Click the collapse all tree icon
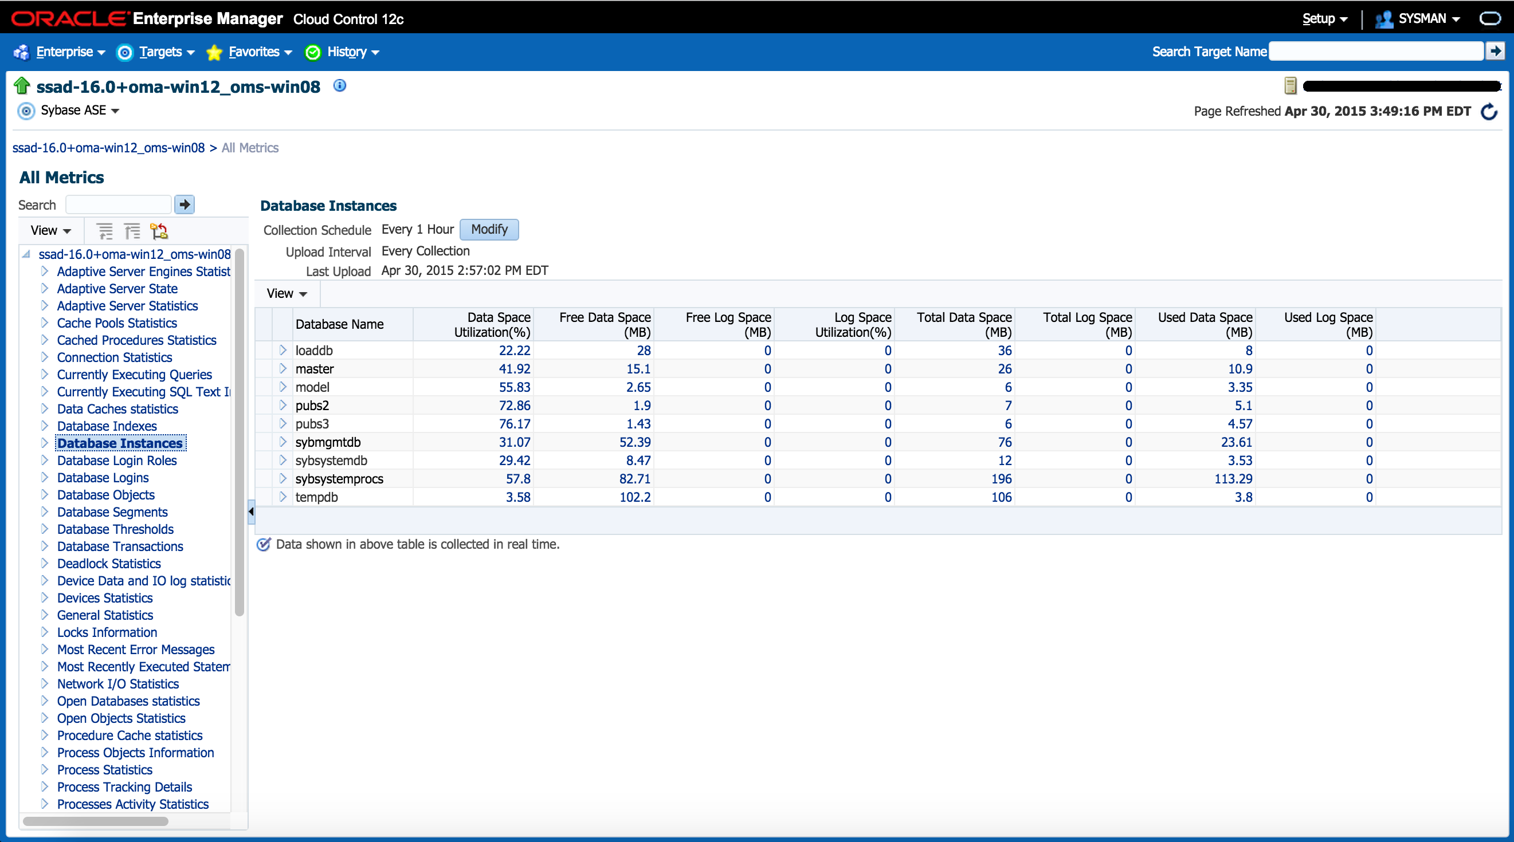 (132, 231)
